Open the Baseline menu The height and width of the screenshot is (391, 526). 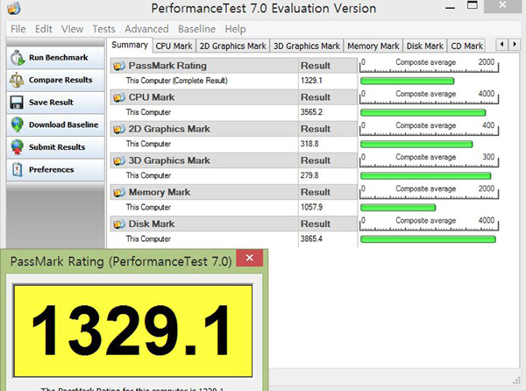click(197, 29)
